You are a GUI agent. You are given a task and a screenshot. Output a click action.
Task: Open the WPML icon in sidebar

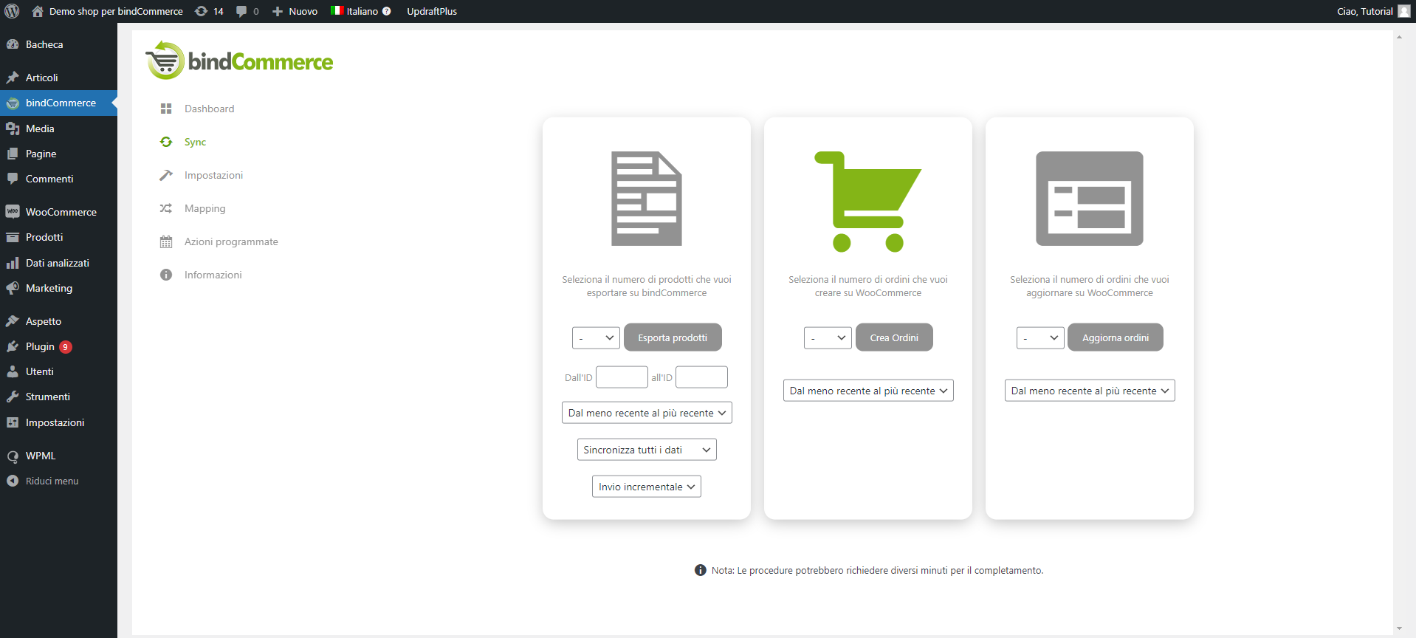point(13,456)
